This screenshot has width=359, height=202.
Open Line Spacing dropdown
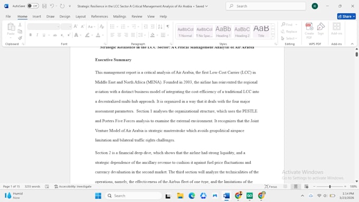142,35
